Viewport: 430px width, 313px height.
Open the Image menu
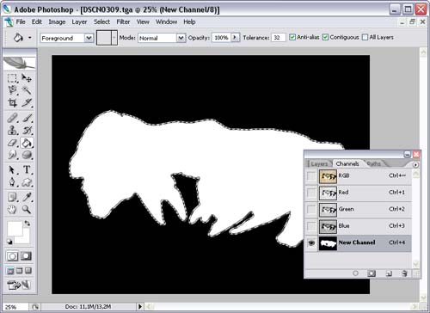coord(57,22)
